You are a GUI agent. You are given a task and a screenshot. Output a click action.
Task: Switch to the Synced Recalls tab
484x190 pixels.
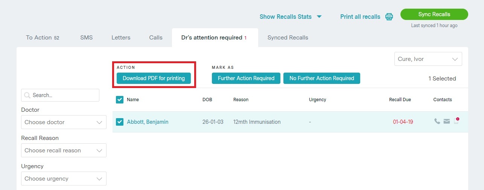(x=288, y=38)
